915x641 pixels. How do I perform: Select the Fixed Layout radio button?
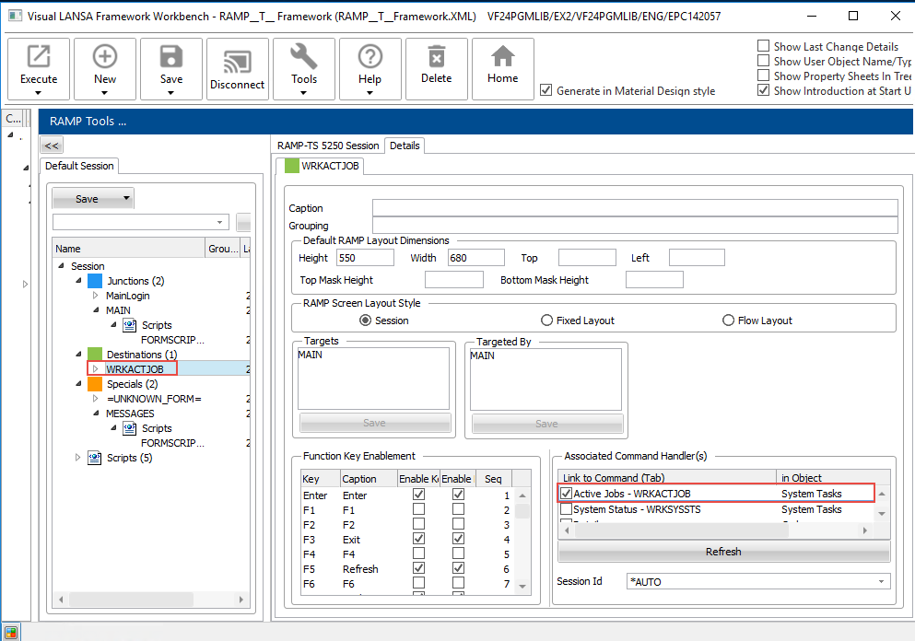tap(547, 320)
